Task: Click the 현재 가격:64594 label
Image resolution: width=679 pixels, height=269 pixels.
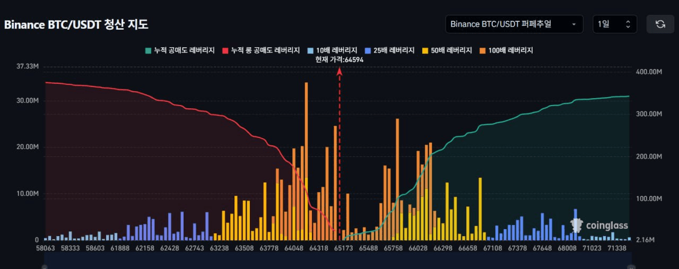Action: pos(339,60)
